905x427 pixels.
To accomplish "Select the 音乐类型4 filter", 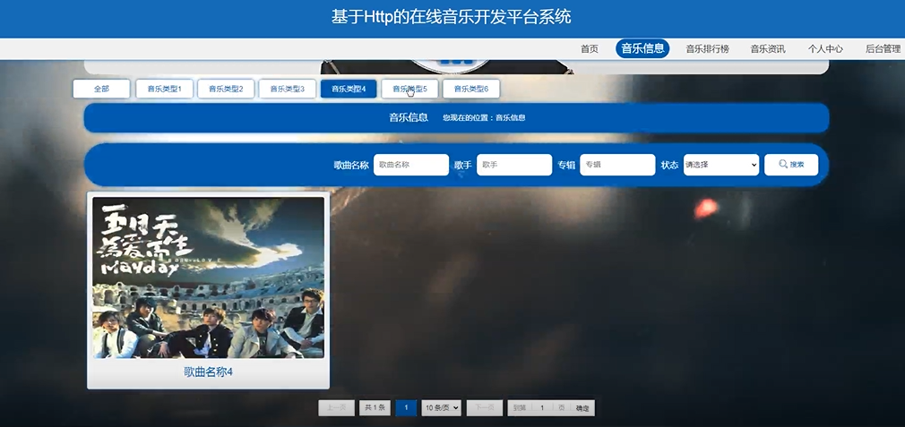I will click(349, 89).
